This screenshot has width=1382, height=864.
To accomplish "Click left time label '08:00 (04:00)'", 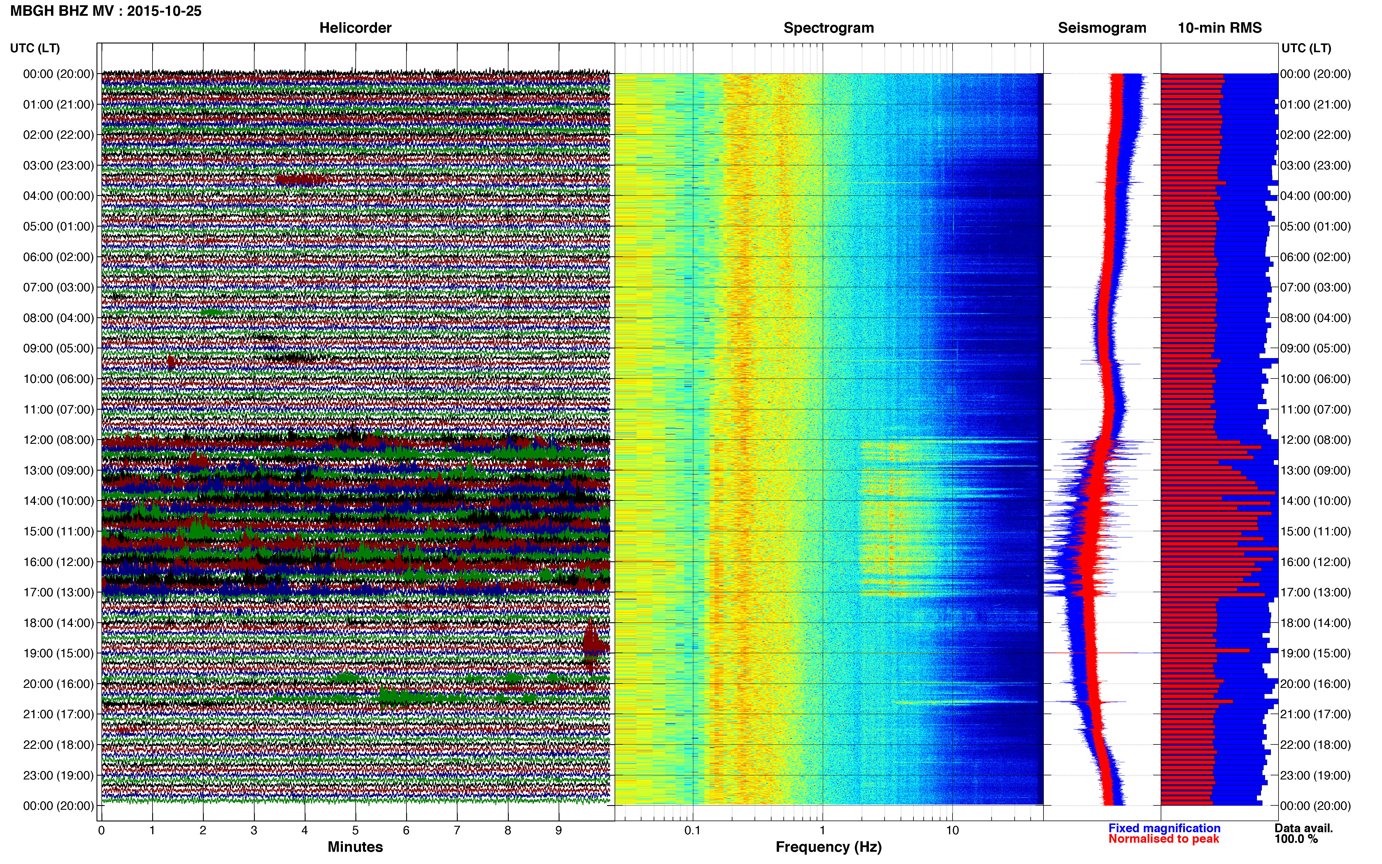I will point(58,318).
